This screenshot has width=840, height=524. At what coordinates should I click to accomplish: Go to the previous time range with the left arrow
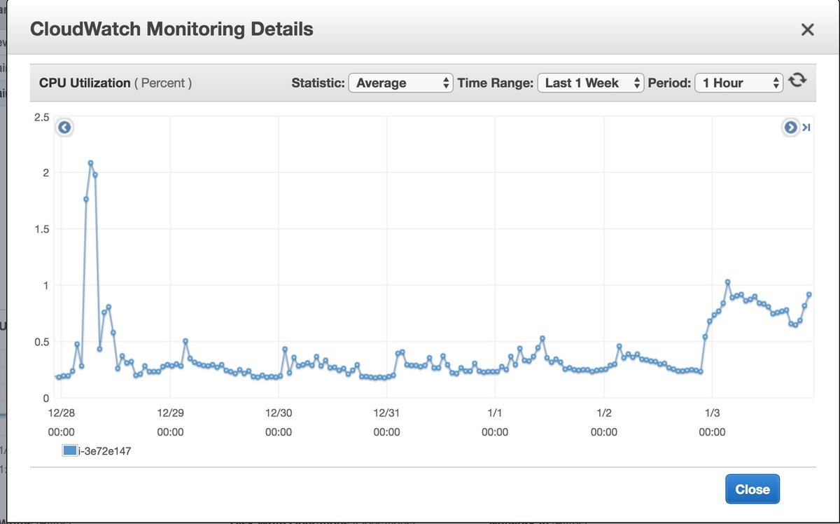click(x=64, y=127)
